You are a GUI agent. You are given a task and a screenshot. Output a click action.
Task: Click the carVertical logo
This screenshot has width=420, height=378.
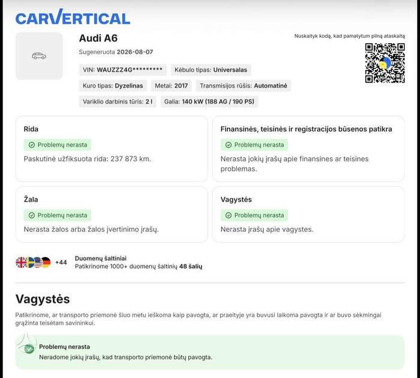pos(73,17)
